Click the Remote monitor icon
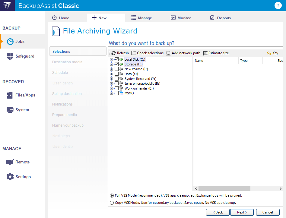 click(10, 162)
